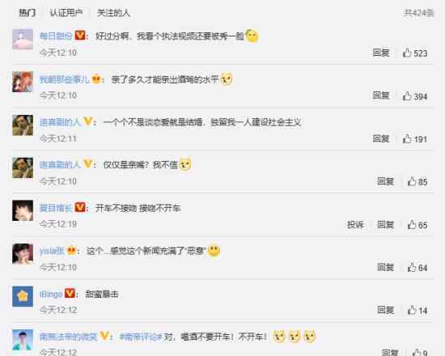Switch to the 热门 tab
Viewport: 445px width, 356px height.
click(x=28, y=13)
